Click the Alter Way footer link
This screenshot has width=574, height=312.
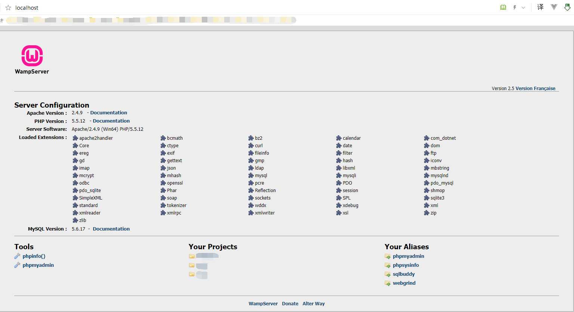click(314, 304)
